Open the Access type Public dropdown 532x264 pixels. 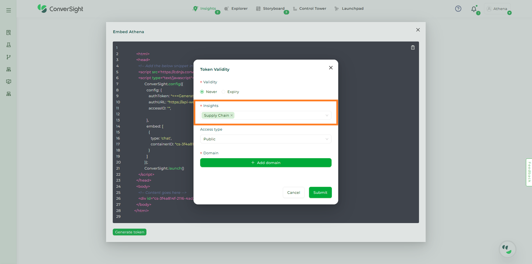266,139
